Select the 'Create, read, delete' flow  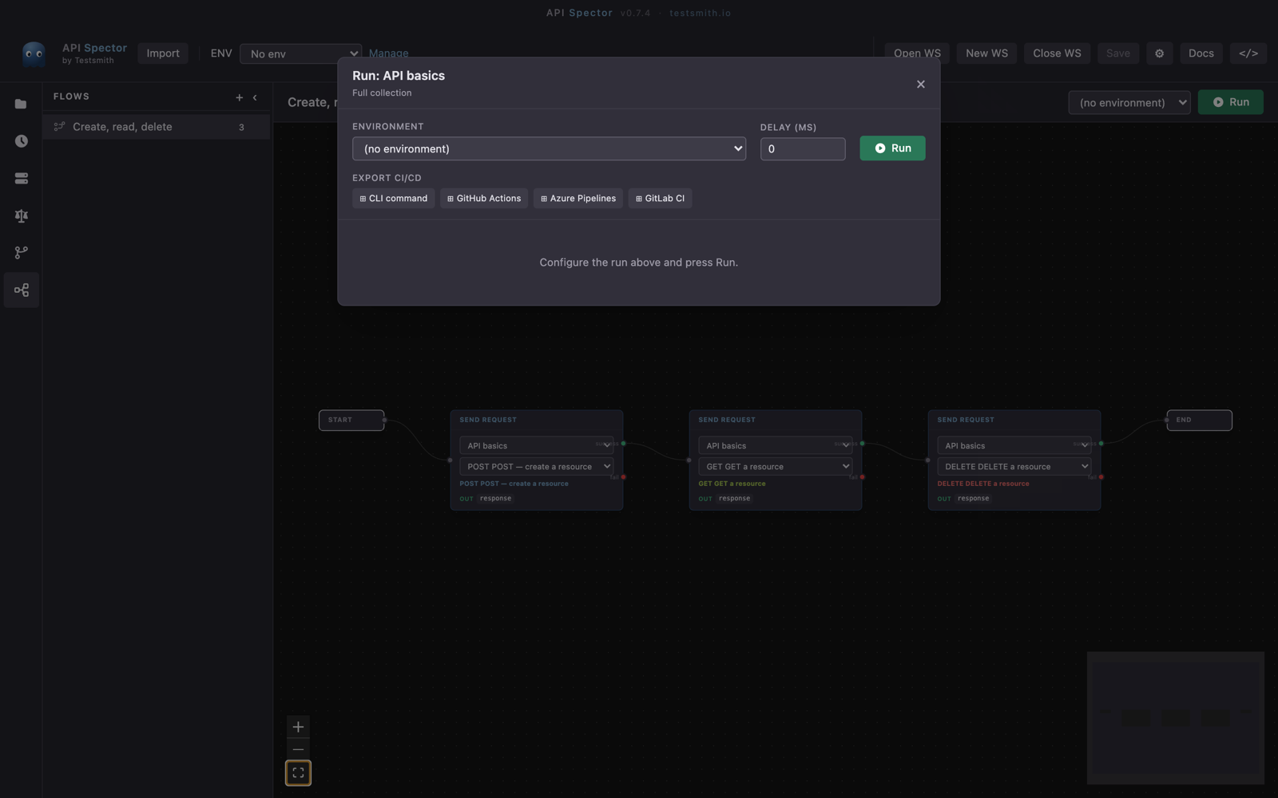point(156,127)
